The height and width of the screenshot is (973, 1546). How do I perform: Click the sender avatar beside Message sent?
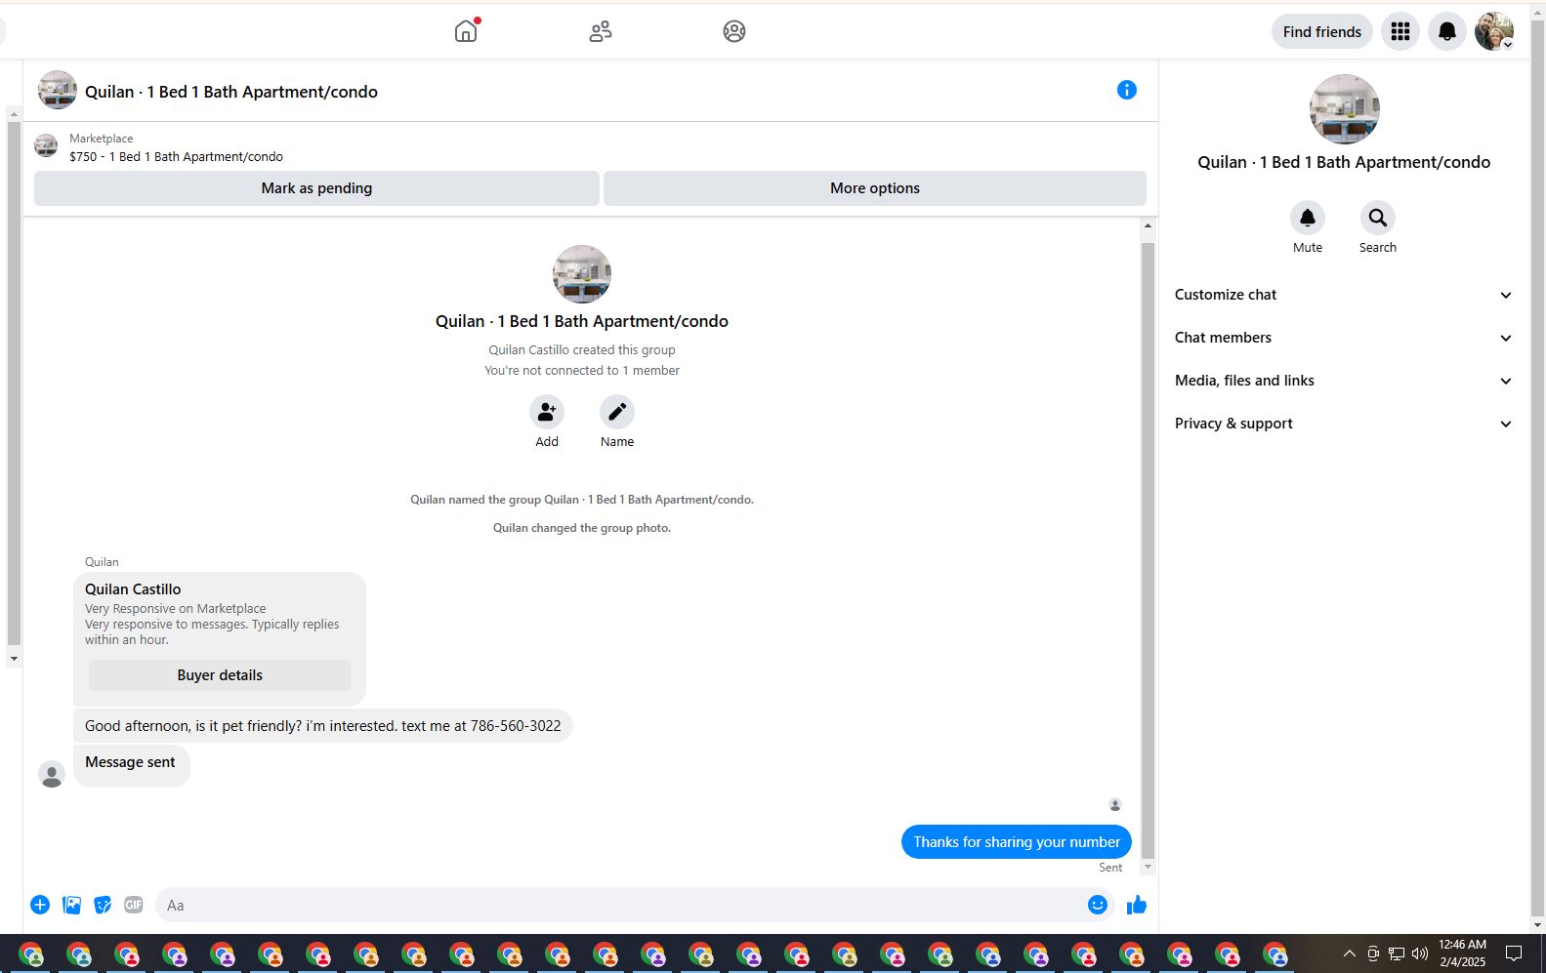52,774
